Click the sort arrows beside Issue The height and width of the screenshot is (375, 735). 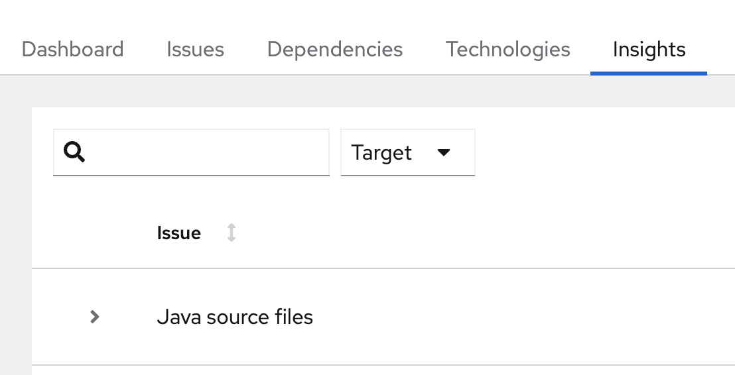232,233
